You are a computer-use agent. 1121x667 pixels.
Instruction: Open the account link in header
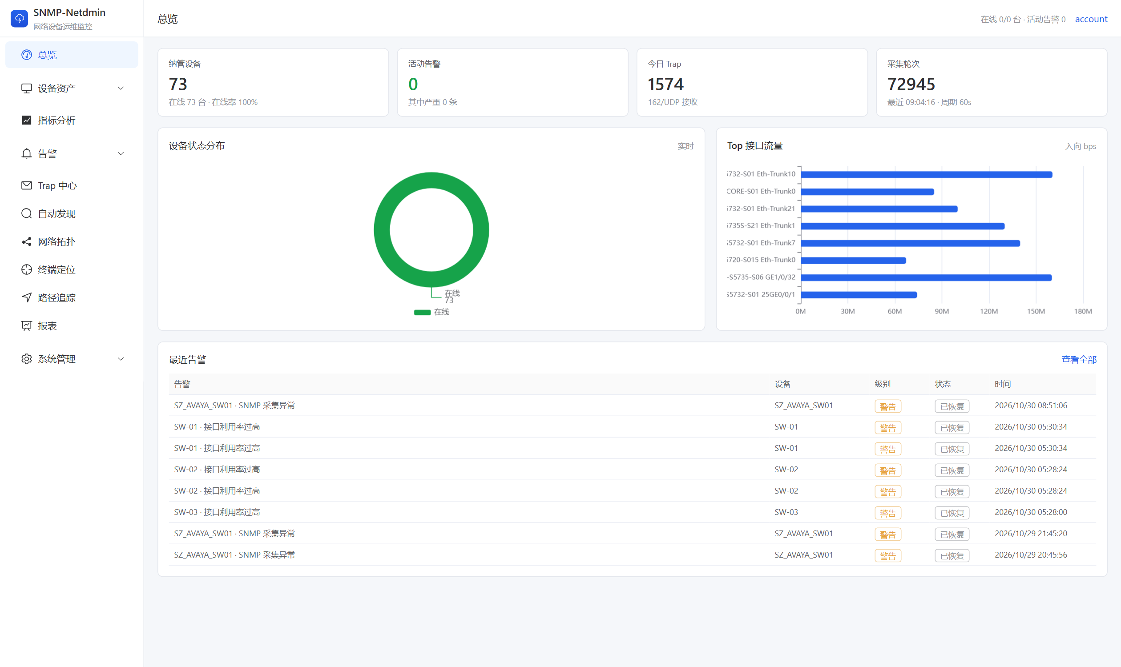(1091, 19)
